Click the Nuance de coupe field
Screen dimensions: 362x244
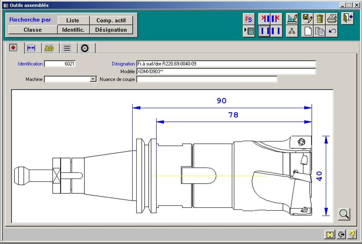(207, 79)
